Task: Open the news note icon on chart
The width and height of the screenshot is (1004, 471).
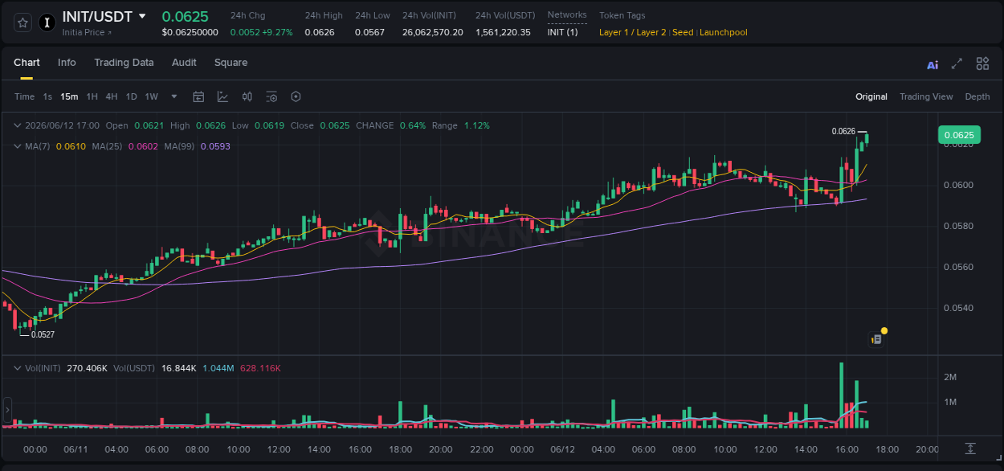Action: [x=876, y=340]
